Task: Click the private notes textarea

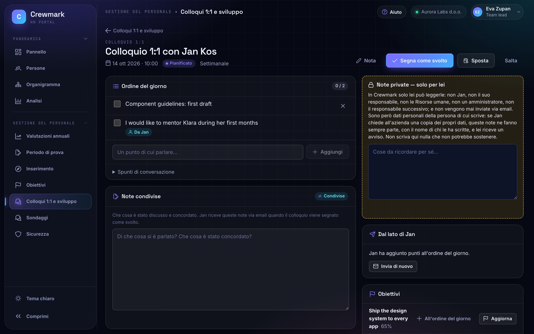Action: tap(442, 172)
